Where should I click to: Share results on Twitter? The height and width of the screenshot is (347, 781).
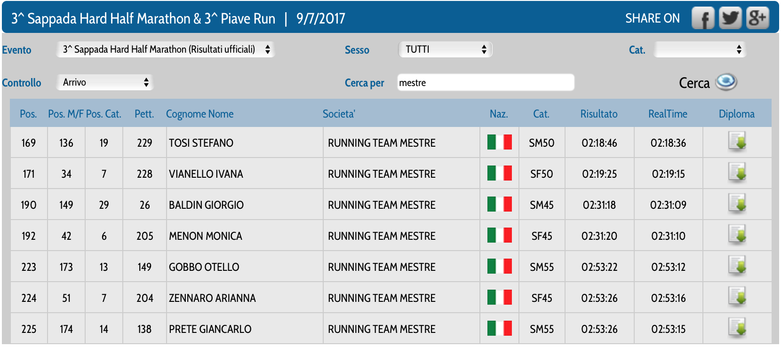tap(730, 19)
